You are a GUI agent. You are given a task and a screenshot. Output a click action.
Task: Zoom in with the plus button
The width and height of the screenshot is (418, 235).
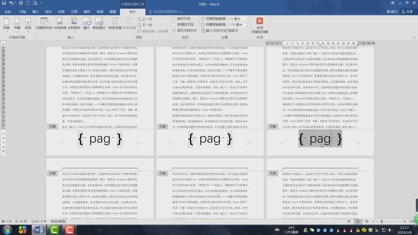pyautogui.click(x=405, y=221)
